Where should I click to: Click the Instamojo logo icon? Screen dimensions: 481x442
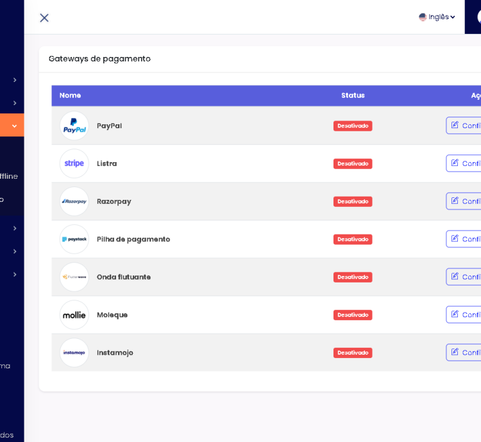click(x=74, y=352)
